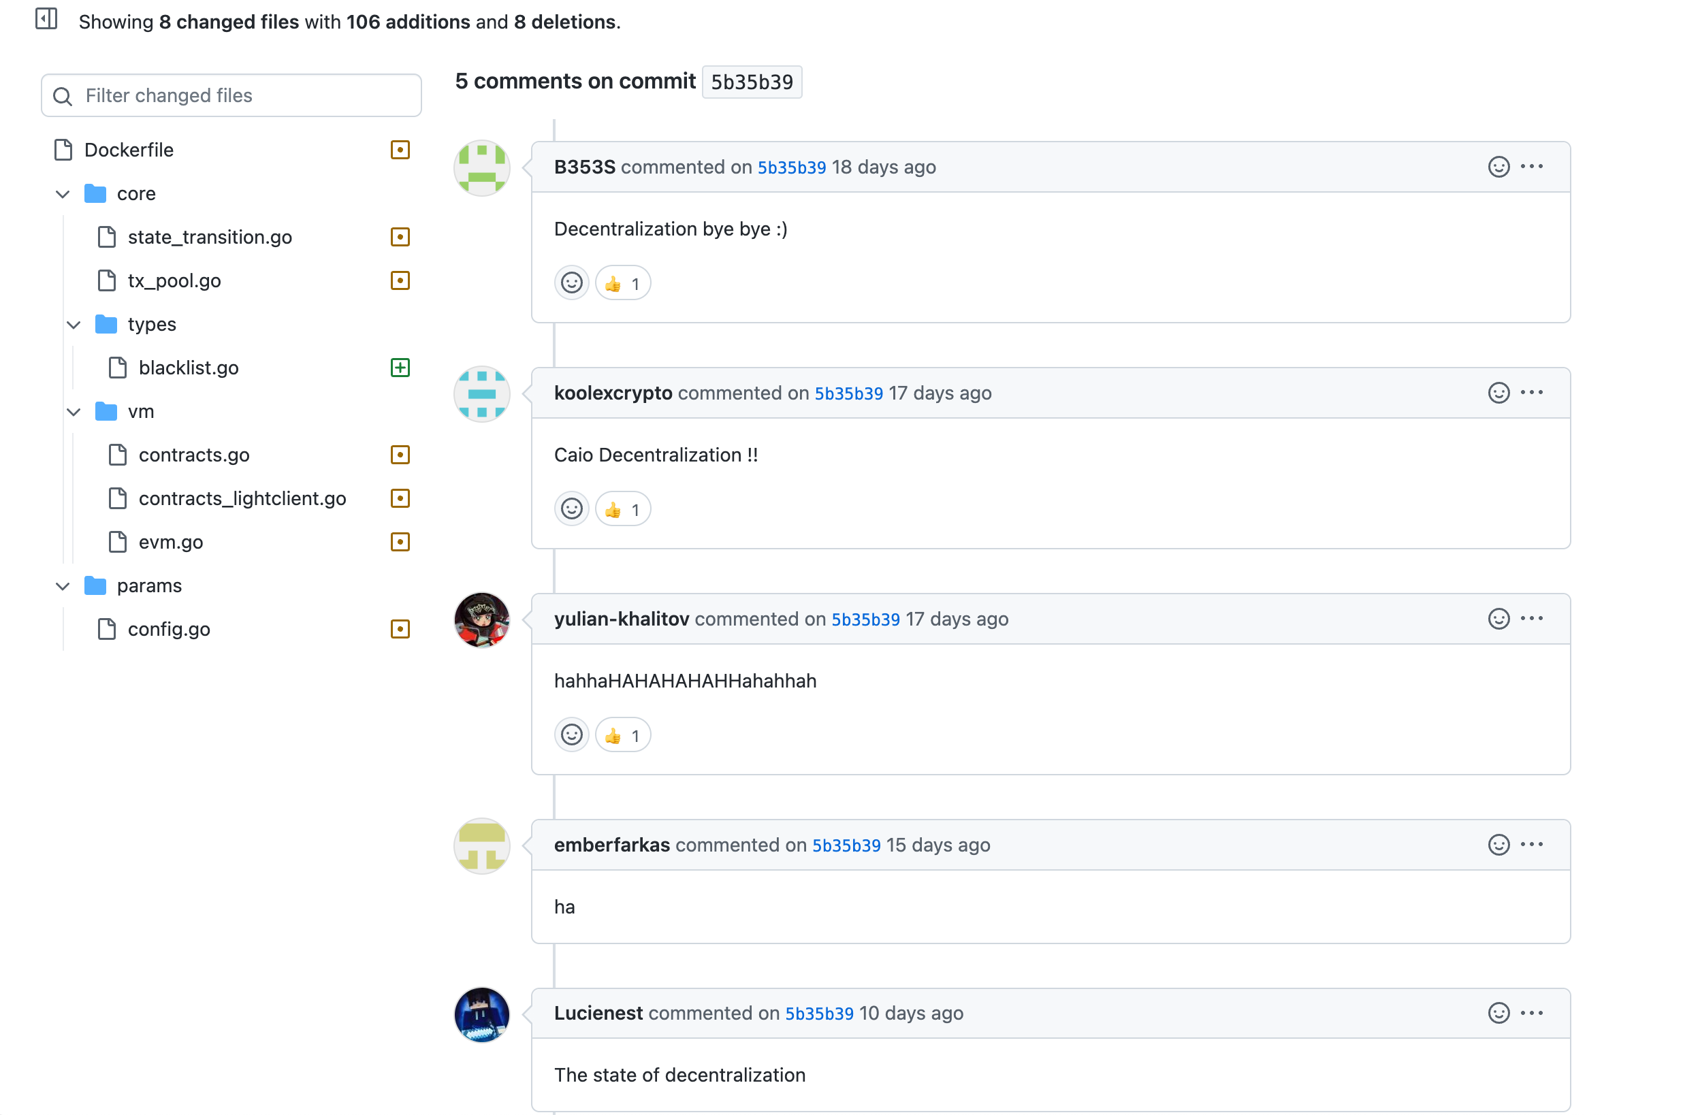Viewport: 1683px width, 1115px height.
Task: Open options menu on koolexcrypto comment
Action: coord(1532,393)
